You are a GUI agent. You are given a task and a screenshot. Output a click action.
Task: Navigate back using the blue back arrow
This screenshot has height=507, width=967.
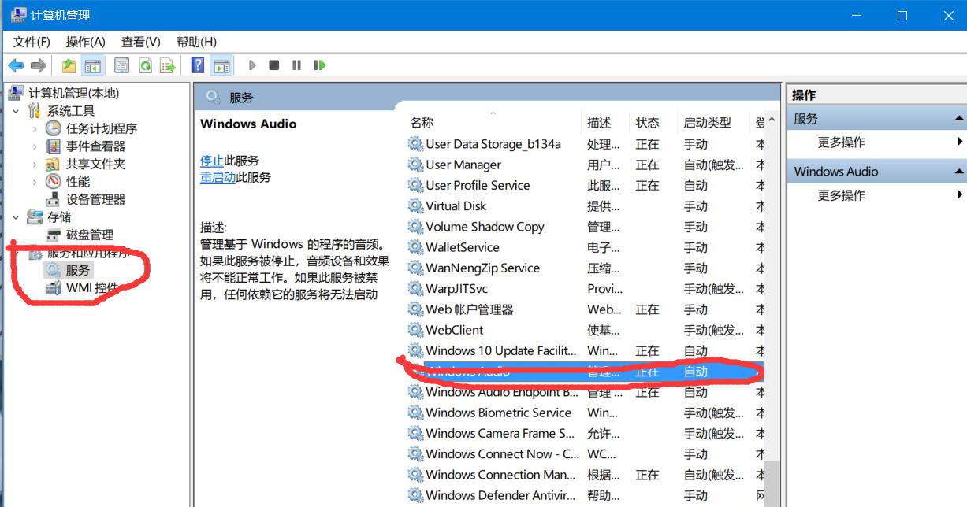click(x=15, y=65)
